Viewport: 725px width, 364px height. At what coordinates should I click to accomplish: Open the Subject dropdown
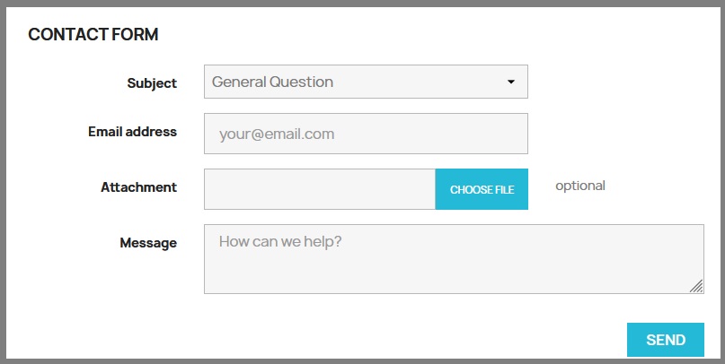pyautogui.click(x=365, y=82)
